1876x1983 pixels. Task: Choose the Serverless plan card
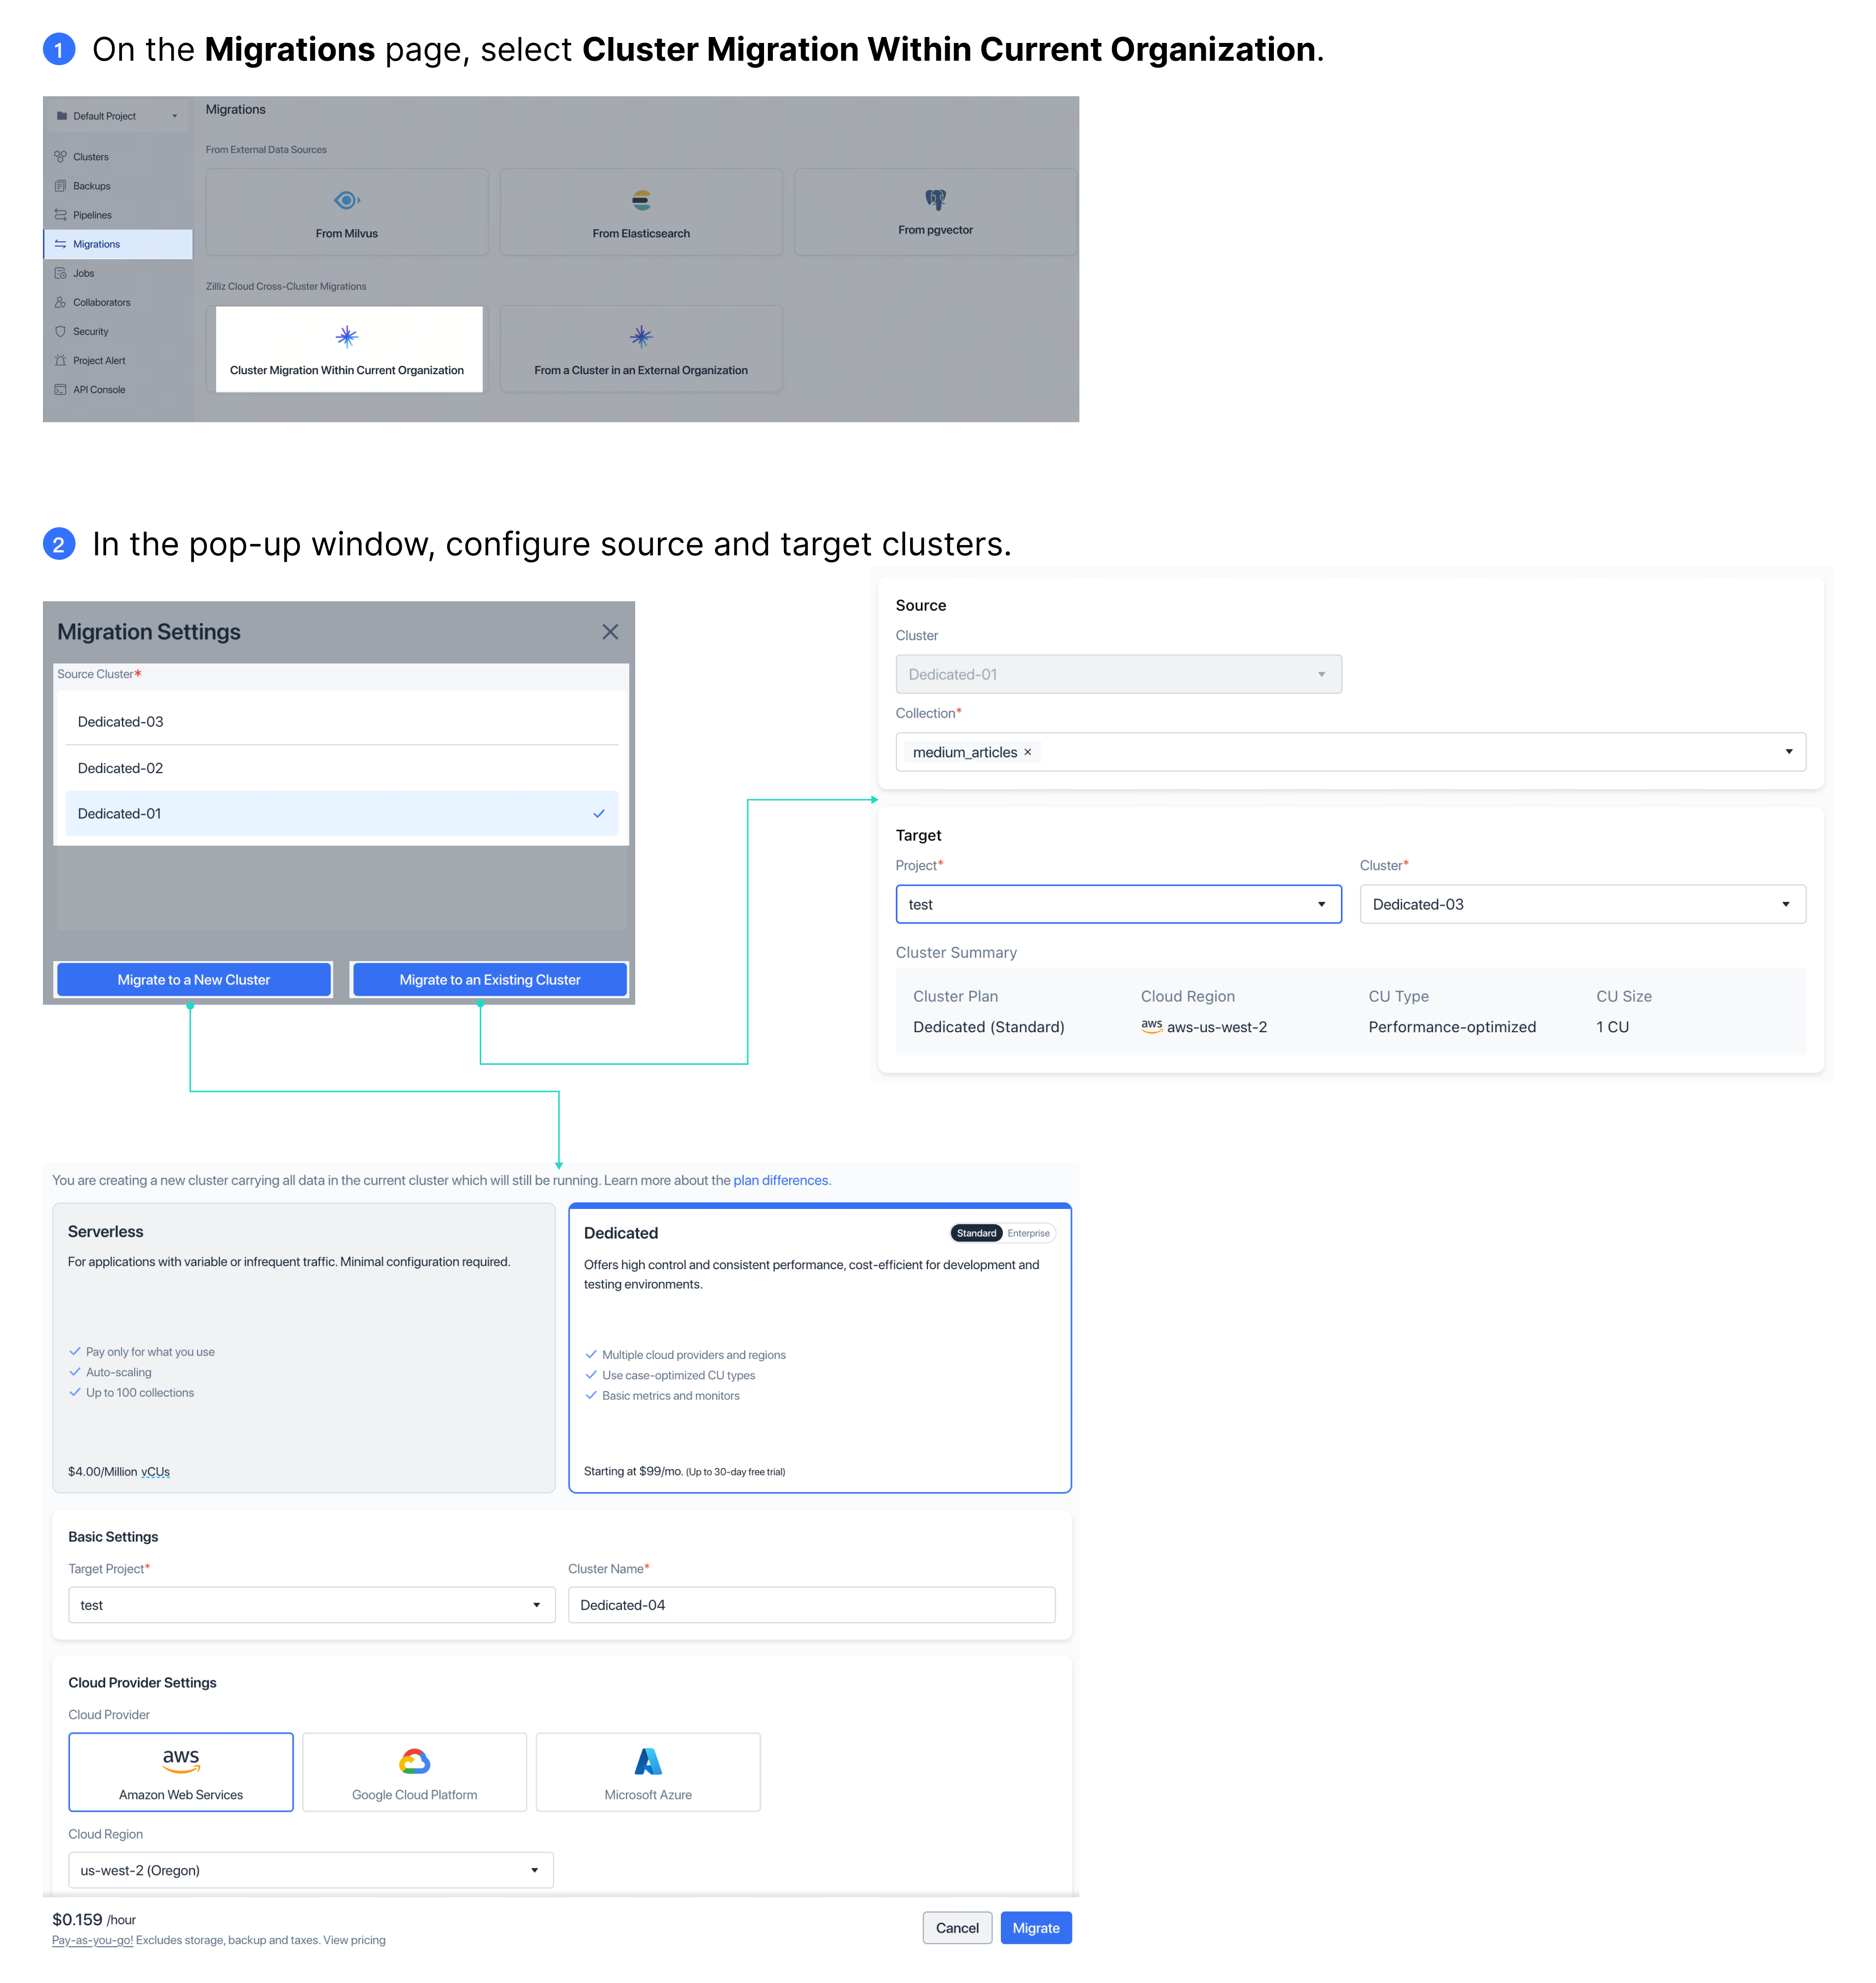(x=304, y=1348)
